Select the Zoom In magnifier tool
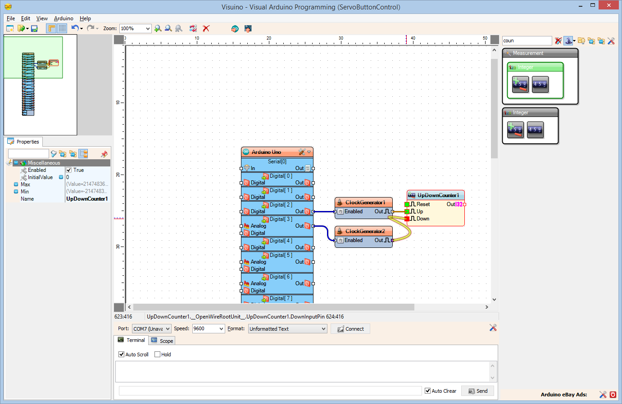The image size is (622, 404). [x=158, y=28]
